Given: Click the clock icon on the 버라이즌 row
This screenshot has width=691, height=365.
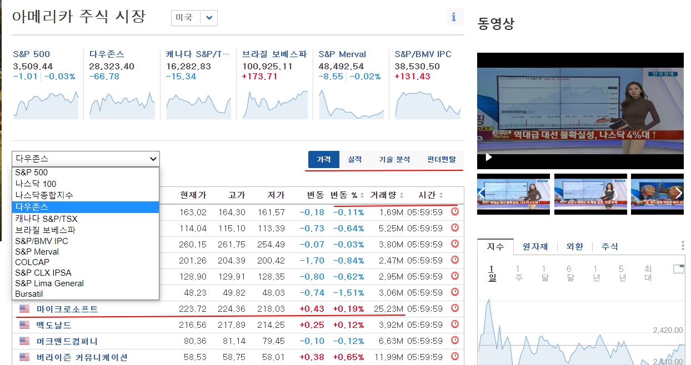Looking at the screenshot, I should point(454,356).
